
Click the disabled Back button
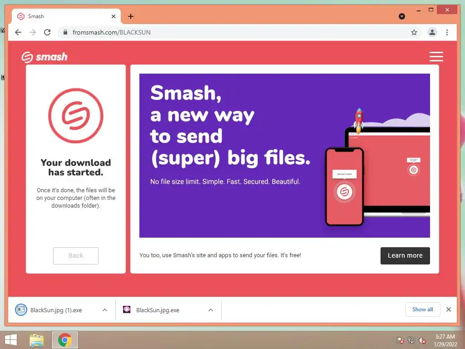[x=76, y=255]
